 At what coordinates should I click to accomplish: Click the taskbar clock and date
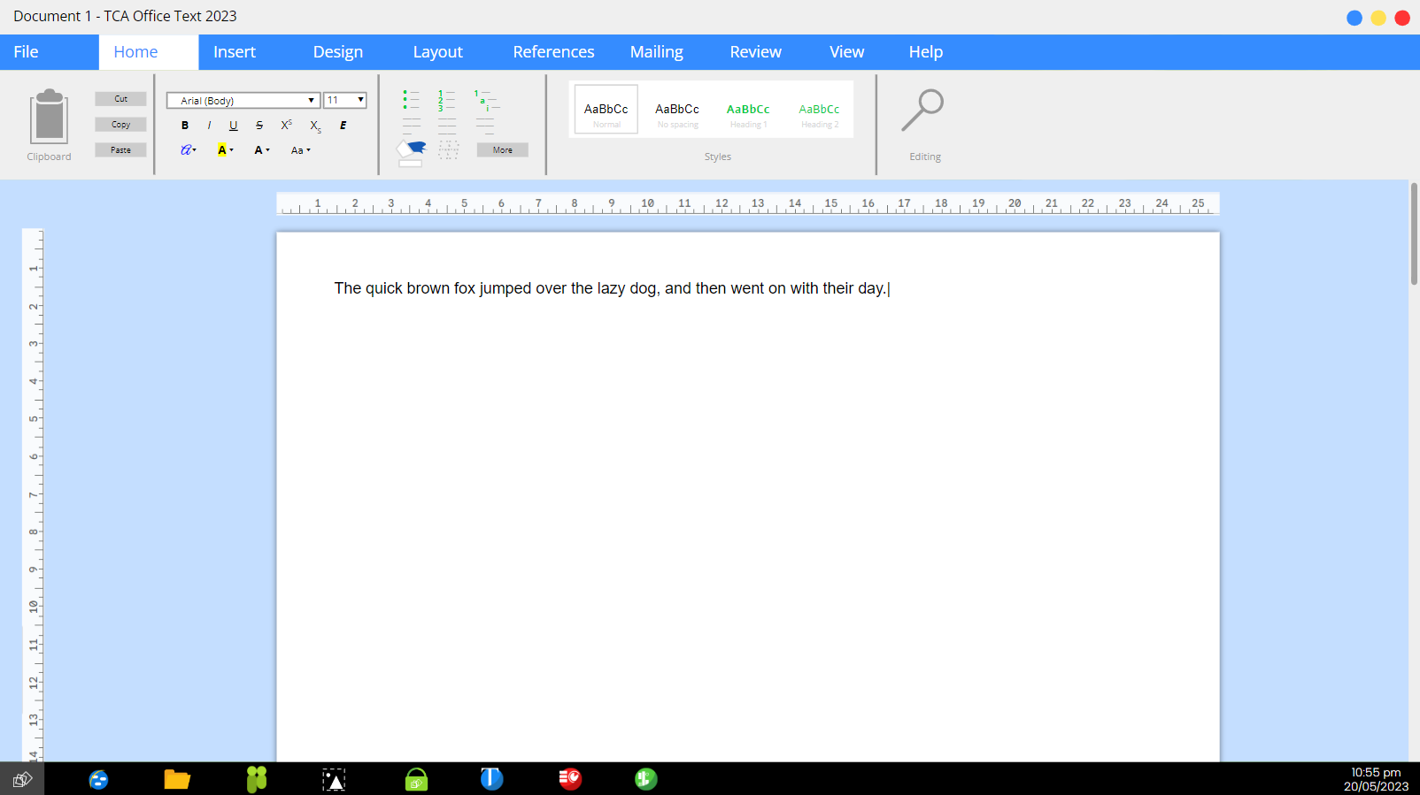[1376, 779]
